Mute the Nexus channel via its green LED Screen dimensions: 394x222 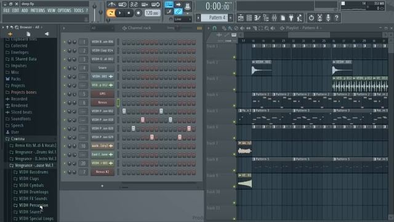coord(65,103)
